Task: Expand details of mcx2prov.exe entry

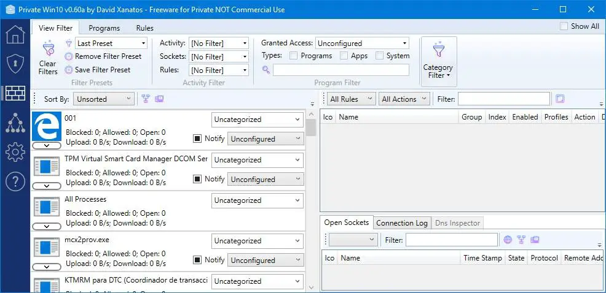Action: click(46, 267)
